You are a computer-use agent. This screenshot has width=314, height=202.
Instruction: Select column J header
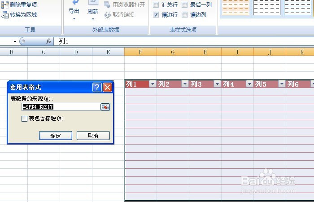(270, 52)
